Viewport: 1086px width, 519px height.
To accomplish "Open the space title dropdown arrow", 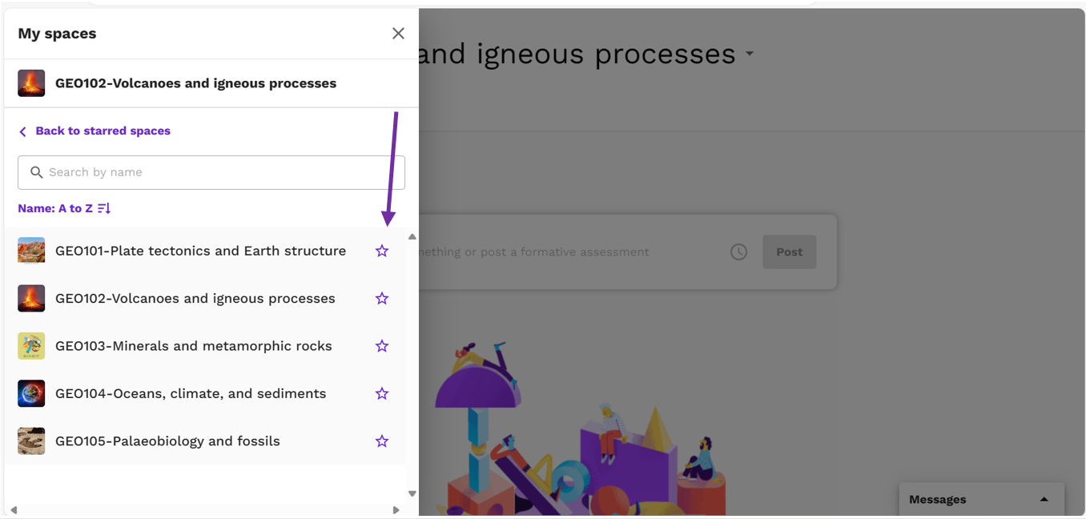I will point(750,54).
